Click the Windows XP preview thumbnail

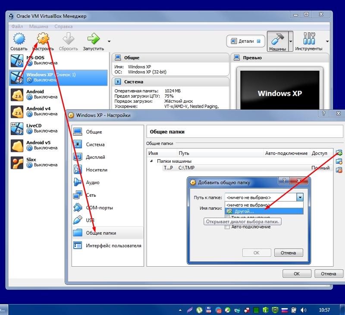[x=279, y=90]
